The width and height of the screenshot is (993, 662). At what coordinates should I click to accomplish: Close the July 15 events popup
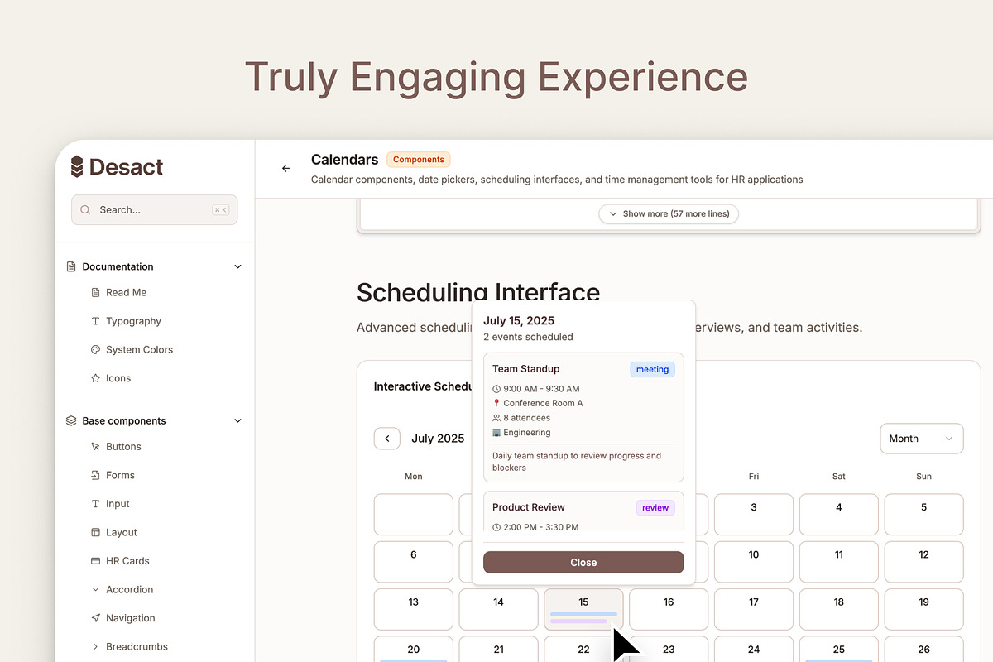click(583, 563)
